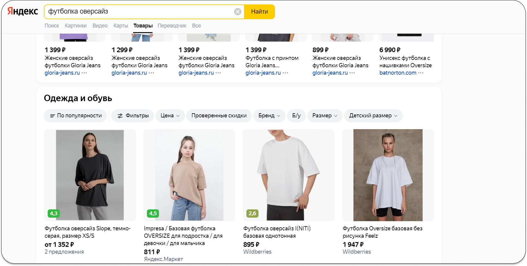Click the 2,6 rating badge
The width and height of the screenshot is (527, 266).
click(x=252, y=214)
